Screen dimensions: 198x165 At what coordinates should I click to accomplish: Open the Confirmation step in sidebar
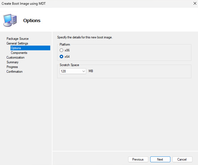point(14,72)
